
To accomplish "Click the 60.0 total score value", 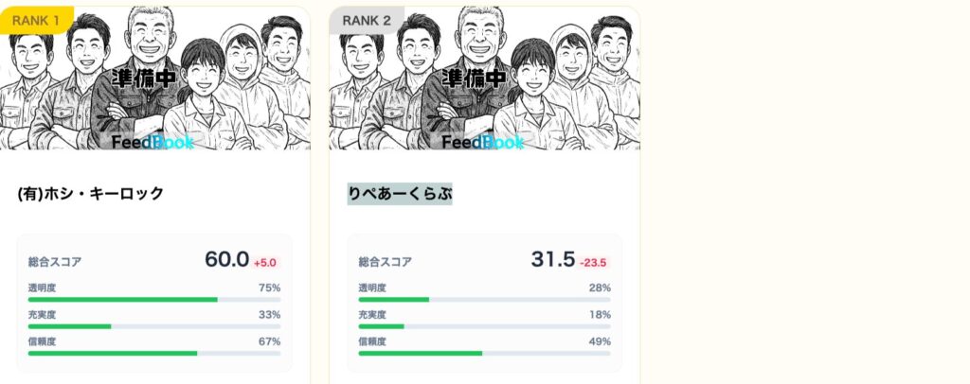I will pyautogui.click(x=226, y=260).
